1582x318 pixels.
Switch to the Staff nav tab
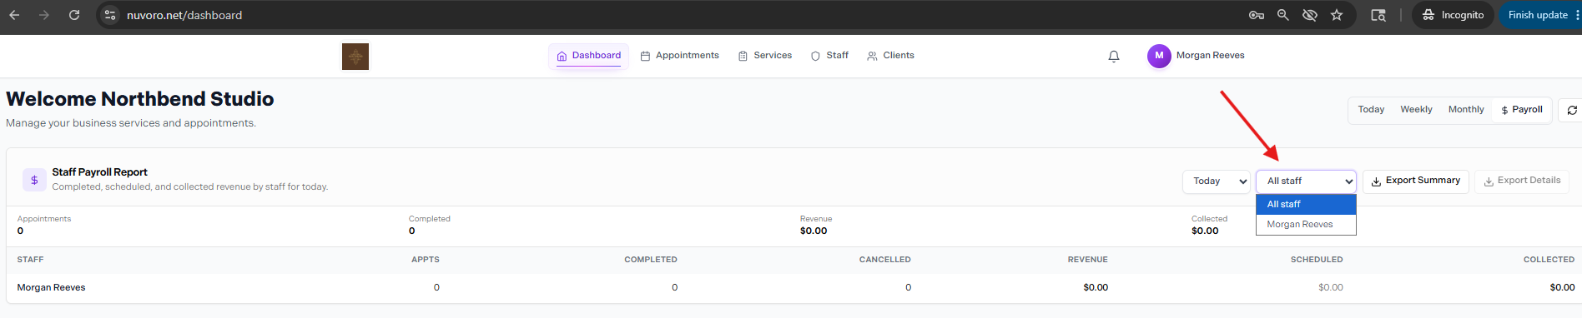click(829, 56)
